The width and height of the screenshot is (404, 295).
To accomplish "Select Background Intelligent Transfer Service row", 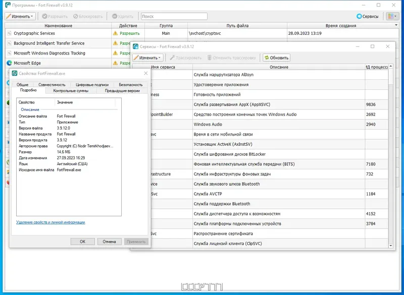I will tap(68, 43).
